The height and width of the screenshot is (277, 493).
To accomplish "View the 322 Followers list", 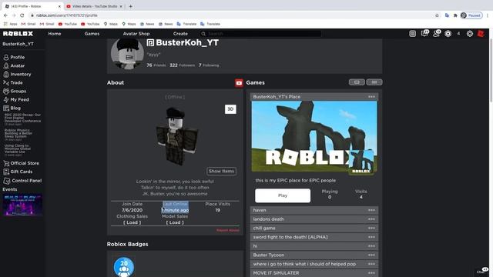I will 183,65.
